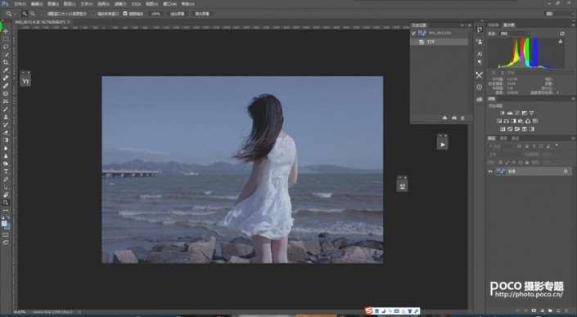Screen dimensions: 577x317
Task: Click the Zoom Out mode icon
Action: pos(33,14)
